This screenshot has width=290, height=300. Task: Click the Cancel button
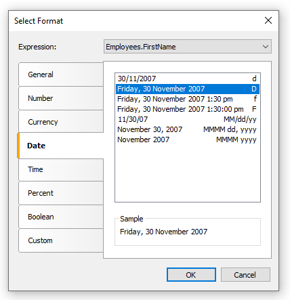tap(245, 275)
